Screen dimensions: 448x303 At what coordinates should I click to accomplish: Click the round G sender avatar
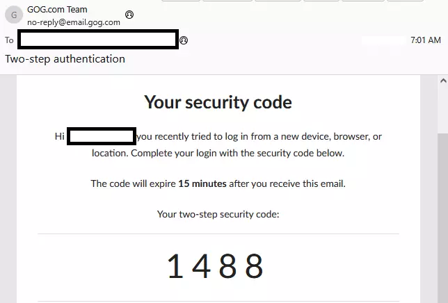pyautogui.click(x=14, y=15)
